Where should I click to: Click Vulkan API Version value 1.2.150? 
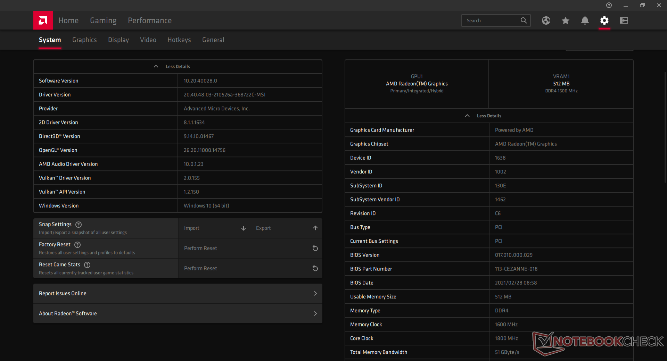(x=191, y=192)
